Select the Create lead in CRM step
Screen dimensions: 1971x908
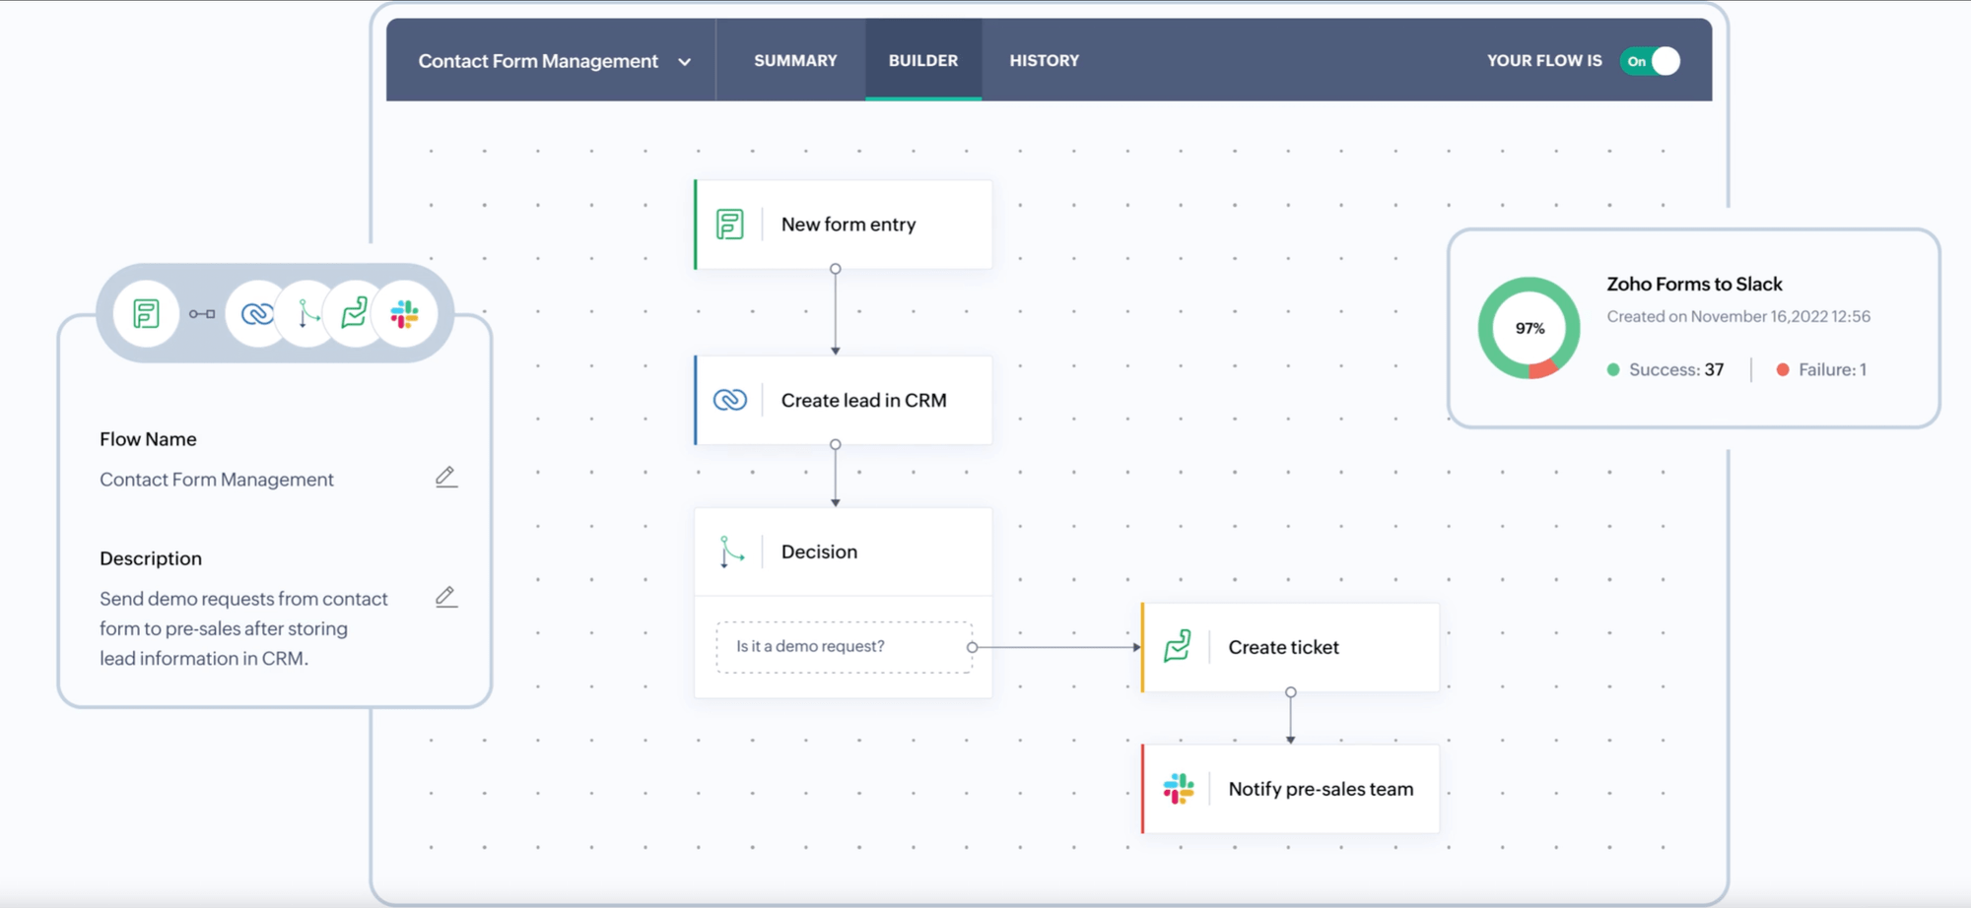click(844, 400)
